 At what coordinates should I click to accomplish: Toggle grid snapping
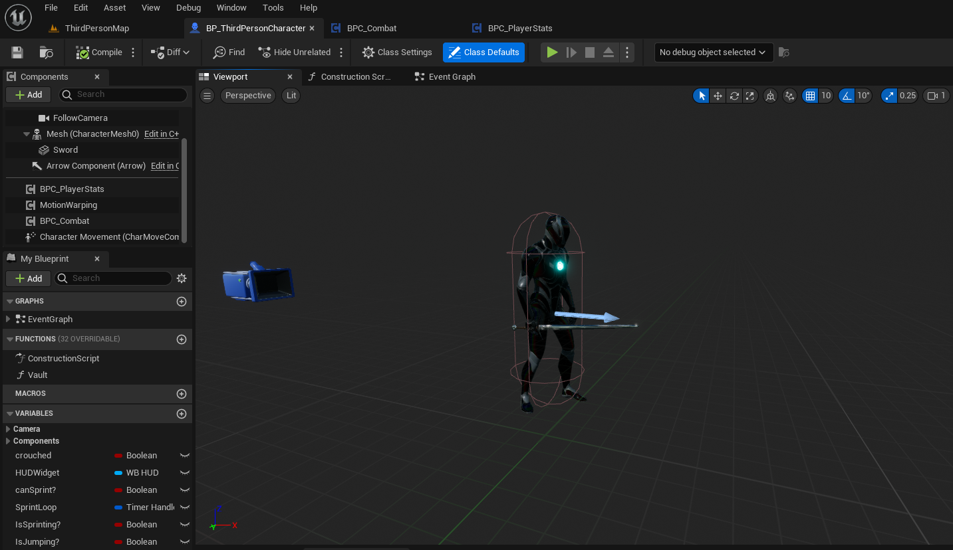click(x=810, y=96)
